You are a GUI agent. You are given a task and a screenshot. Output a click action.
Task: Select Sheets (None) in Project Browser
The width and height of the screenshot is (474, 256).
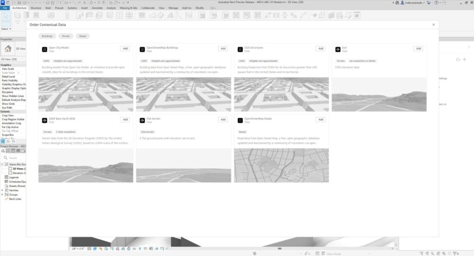pyautogui.click(x=17, y=186)
